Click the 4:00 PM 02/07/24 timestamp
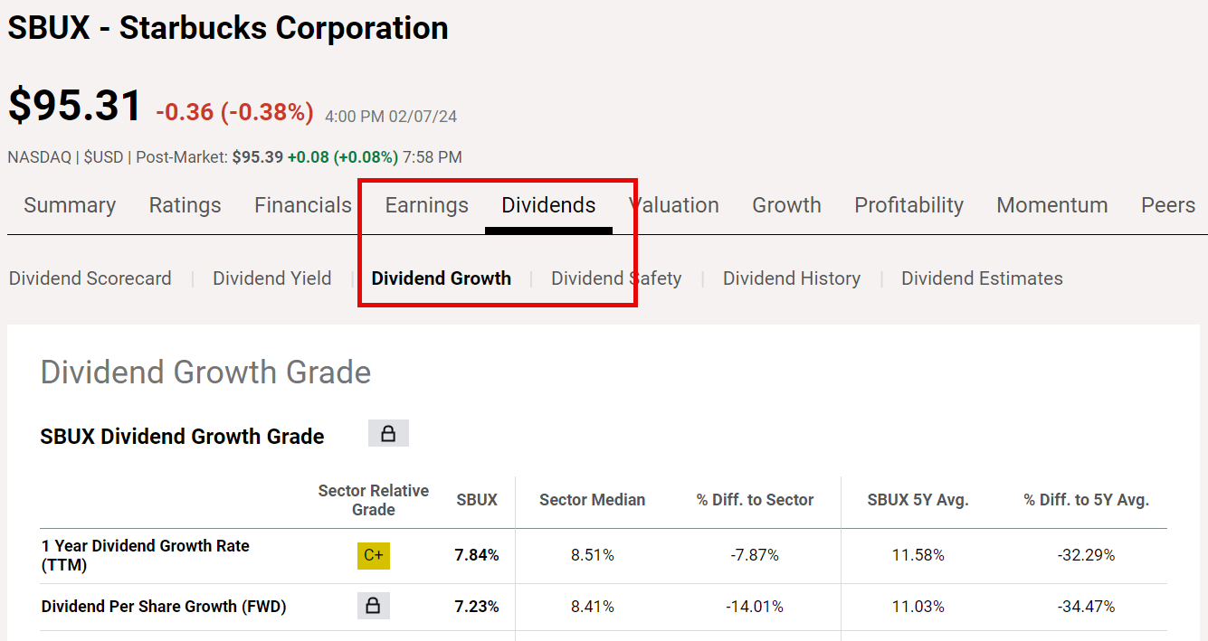Image resolution: width=1208 pixels, height=641 pixels. coord(391,116)
